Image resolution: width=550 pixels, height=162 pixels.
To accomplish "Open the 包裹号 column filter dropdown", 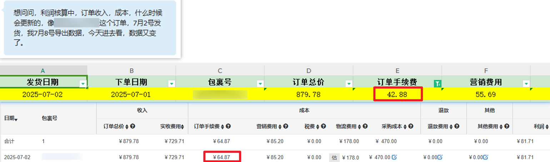I will coord(260,83).
